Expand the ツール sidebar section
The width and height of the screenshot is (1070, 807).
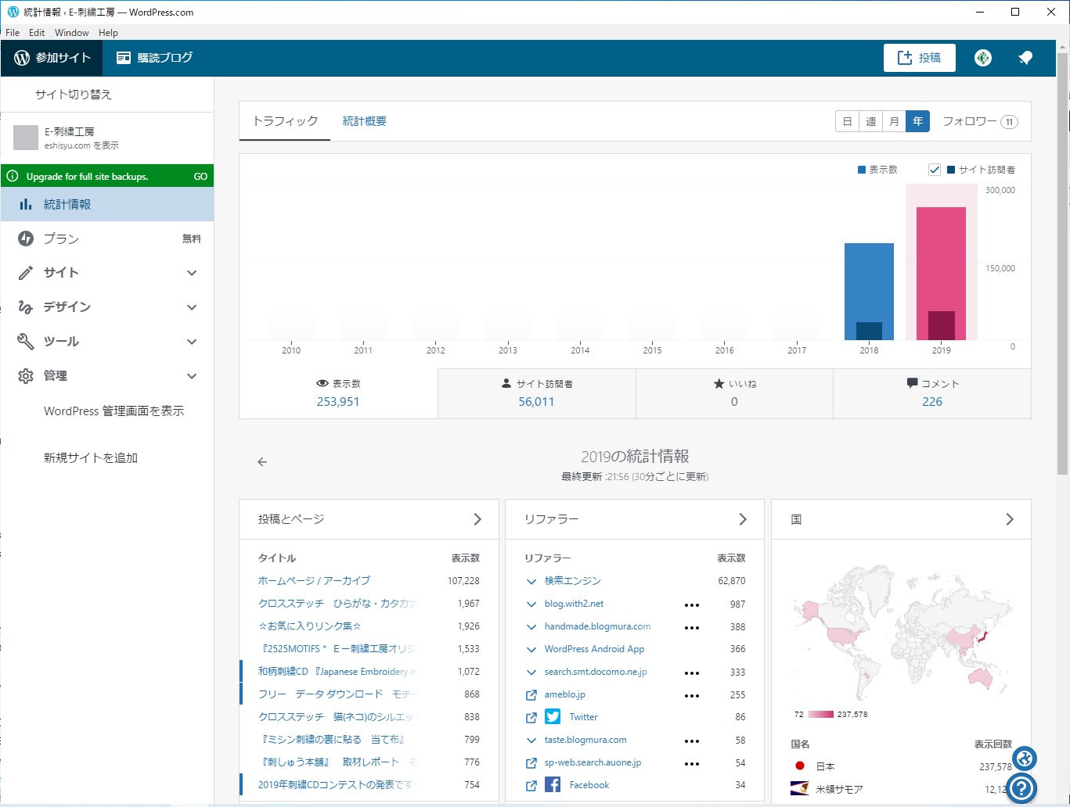click(107, 342)
